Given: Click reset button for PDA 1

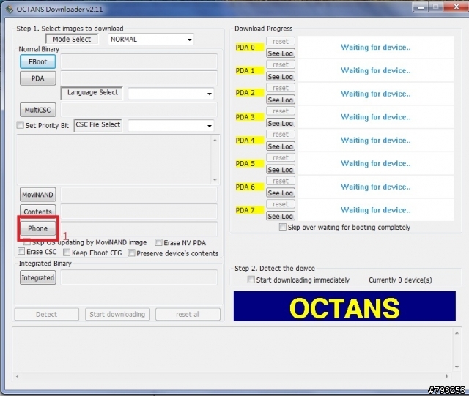Looking at the screenshot, I should (281, 64).
